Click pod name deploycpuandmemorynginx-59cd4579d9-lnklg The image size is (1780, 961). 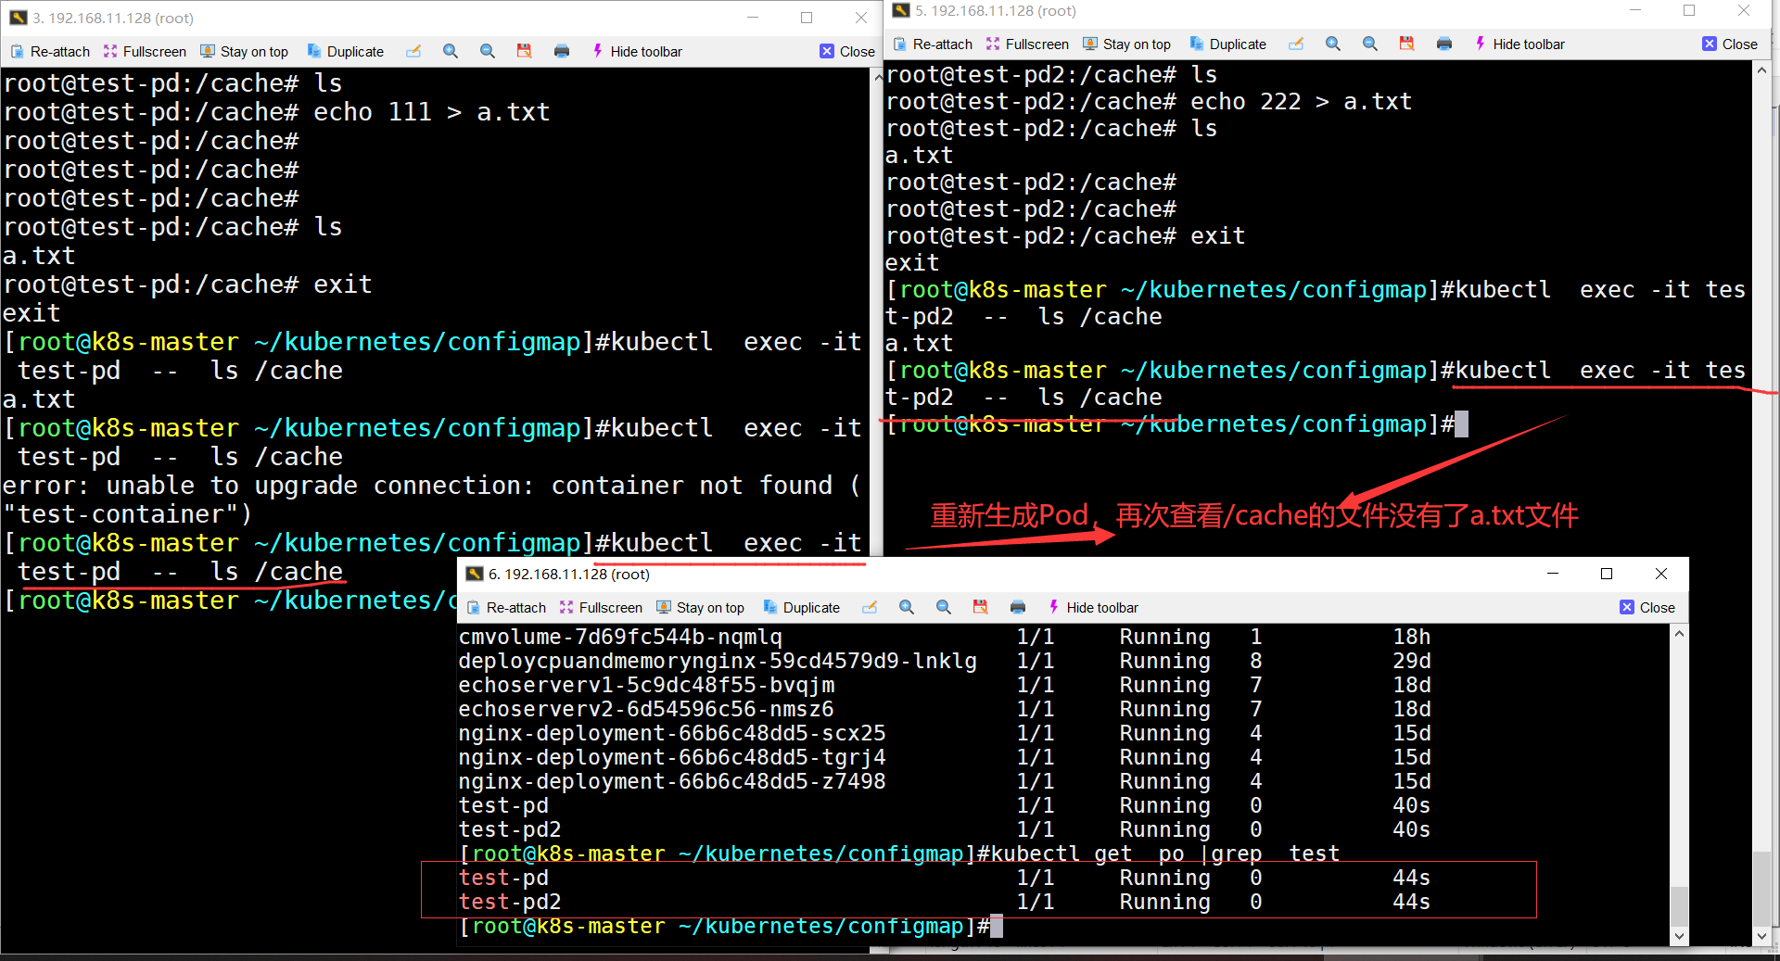pyautogui.click(x=718, y=661)
